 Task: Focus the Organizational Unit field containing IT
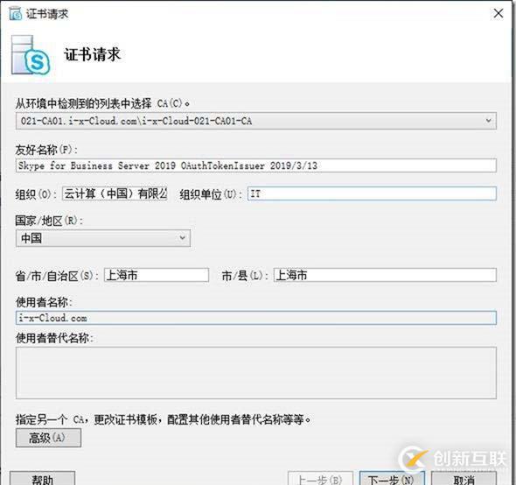(x=372, y=193)
